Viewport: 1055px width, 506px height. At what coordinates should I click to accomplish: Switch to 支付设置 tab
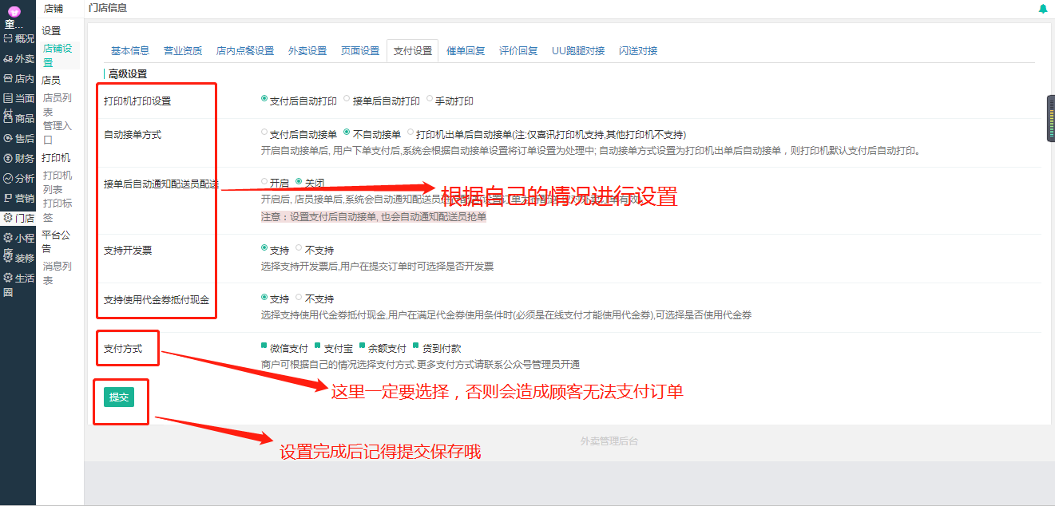413,50
